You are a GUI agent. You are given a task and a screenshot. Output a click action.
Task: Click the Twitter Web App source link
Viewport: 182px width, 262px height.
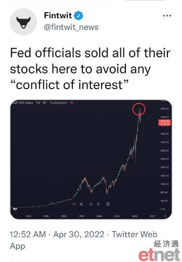click(83, 240)
